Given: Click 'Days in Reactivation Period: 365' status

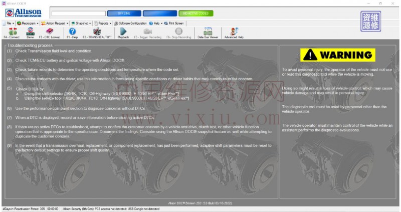Looking at the screenshot, I should tap(24, 209).
